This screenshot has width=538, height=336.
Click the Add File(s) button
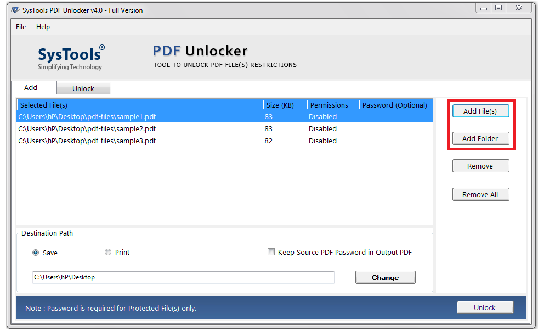[480, 111]
